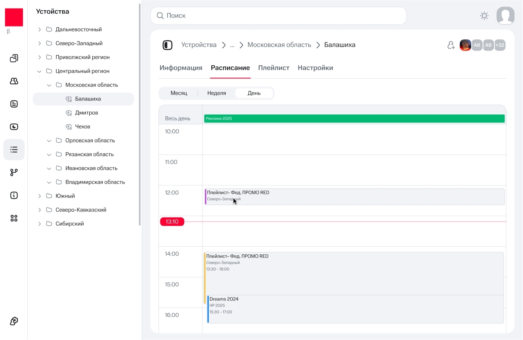The width and height of the screenshot is (523, 340).
Task: Expand the Дальневосточный folder
Action: pos(40,29)
